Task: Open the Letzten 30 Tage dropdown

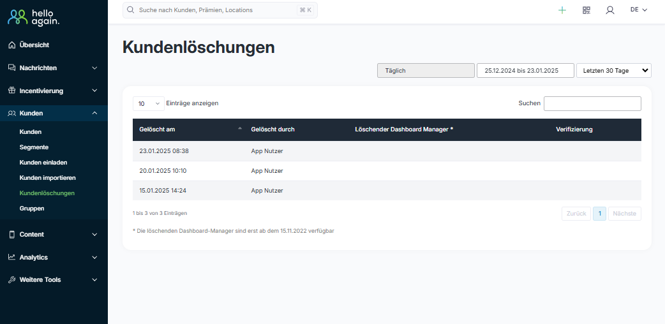Action: click(x=614, y=71)
